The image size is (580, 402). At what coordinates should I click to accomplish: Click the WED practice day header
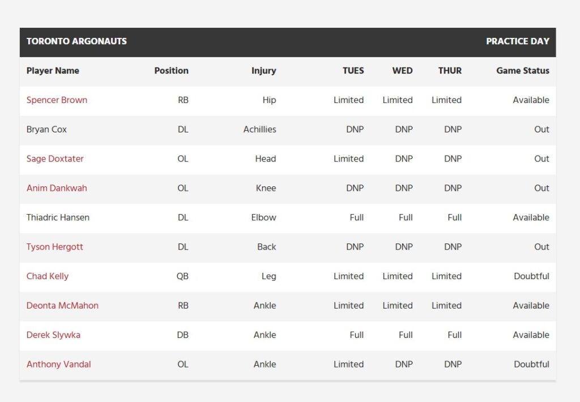click(x=402, y=71)
